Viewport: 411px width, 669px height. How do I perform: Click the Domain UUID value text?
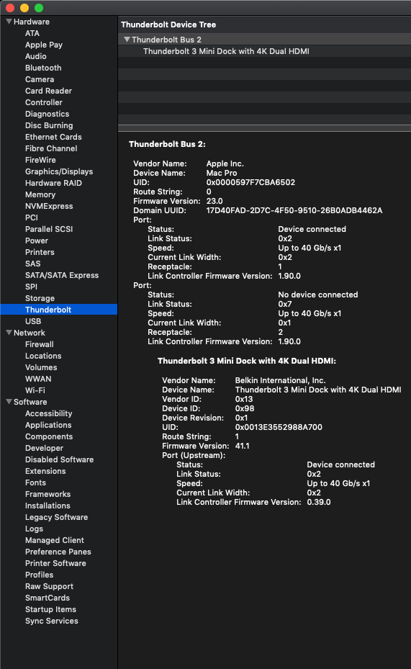294,210
